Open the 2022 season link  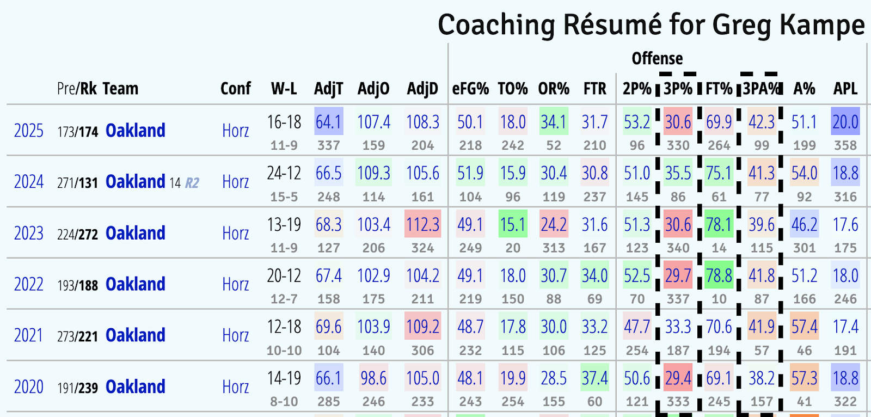tap(28, 284)
